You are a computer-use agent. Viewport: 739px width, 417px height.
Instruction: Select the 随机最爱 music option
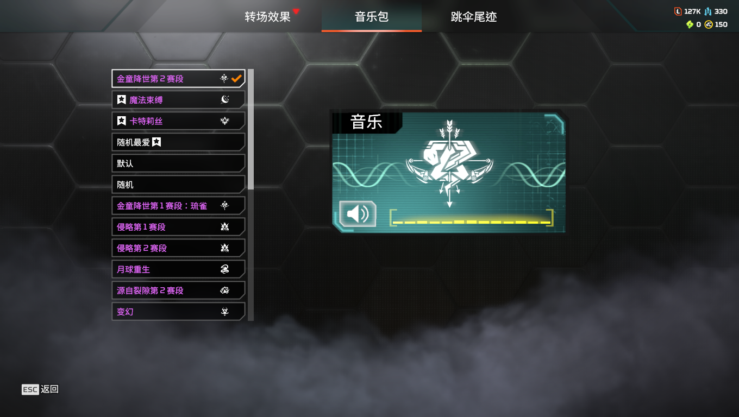178,142
